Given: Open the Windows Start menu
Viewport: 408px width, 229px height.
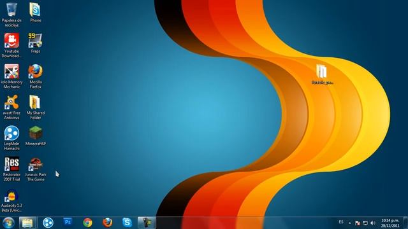Looking at the screenshot, I should click(x=8, y=223).
